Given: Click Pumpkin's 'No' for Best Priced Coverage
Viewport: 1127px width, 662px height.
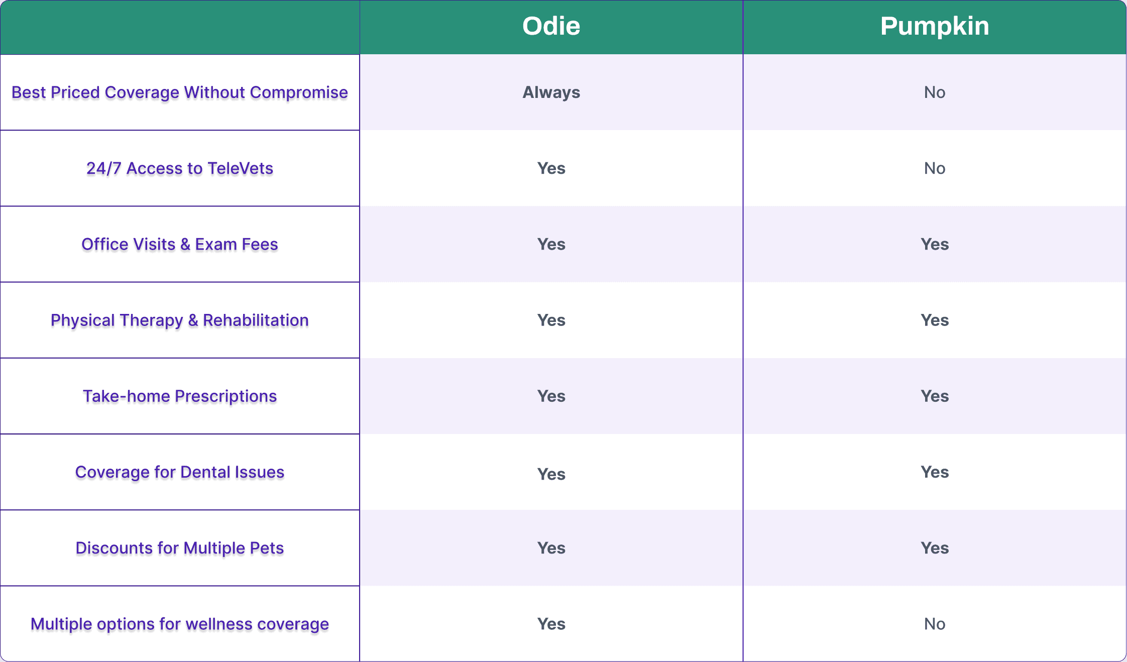Looking at the screenshot, I should pyautogui.click(x=935, y=92).
